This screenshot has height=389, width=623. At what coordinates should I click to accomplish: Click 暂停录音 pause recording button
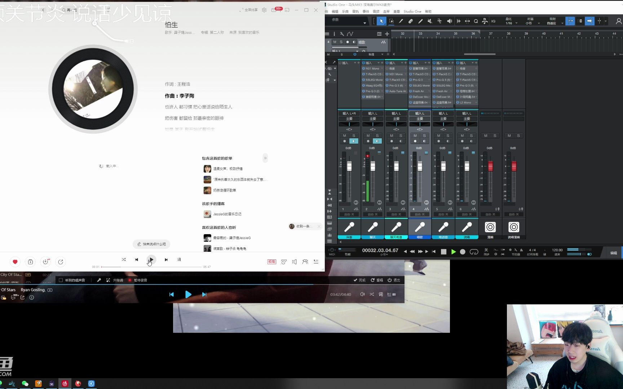pos(137,280)
